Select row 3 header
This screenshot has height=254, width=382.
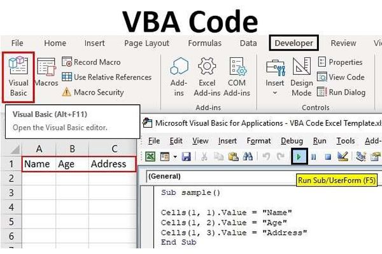point(11,193)
